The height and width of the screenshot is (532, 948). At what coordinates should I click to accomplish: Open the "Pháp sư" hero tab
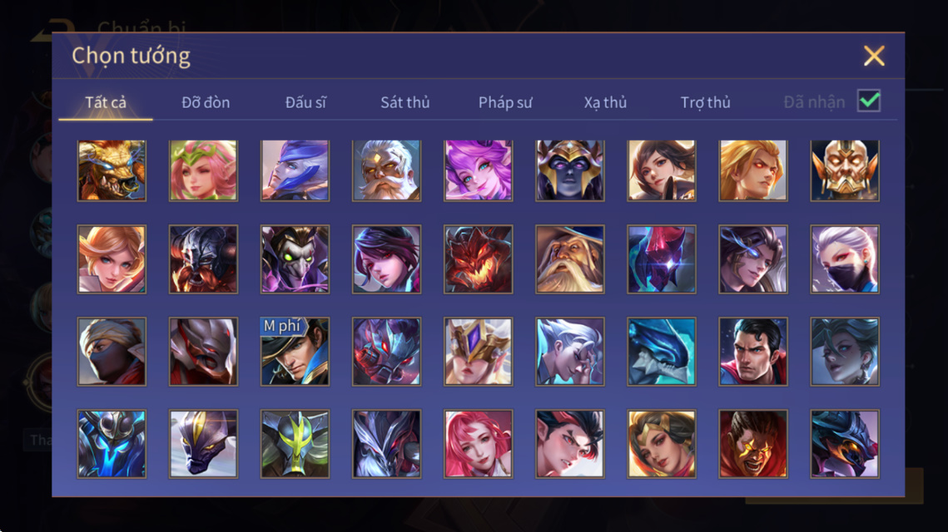click(505, 102)
